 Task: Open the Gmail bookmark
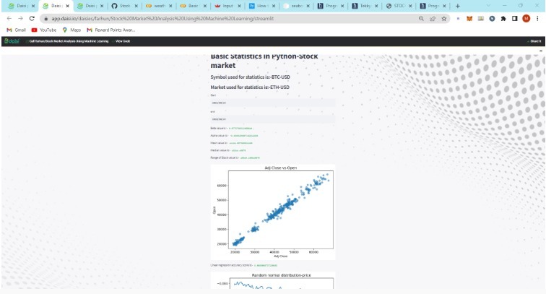coord(17,30)
